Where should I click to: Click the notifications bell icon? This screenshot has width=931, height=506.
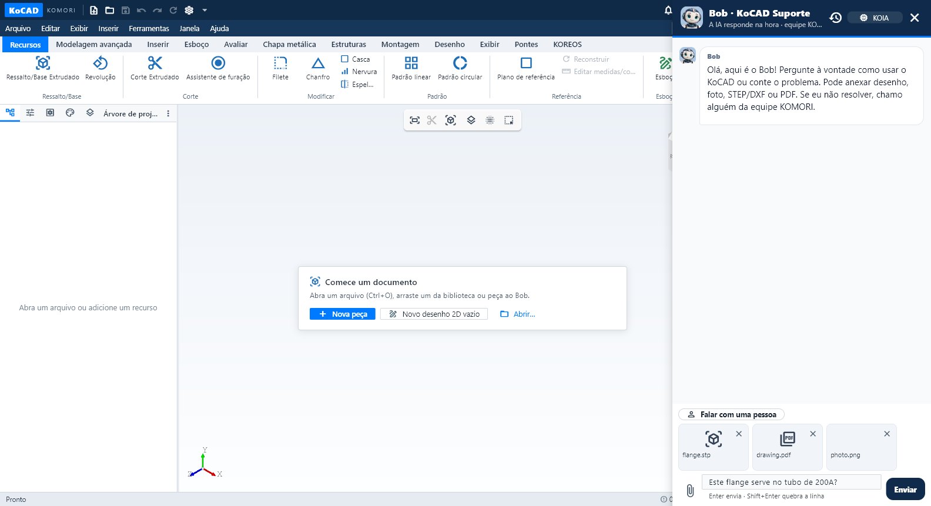pyautogui.click(x=668, y=10)
